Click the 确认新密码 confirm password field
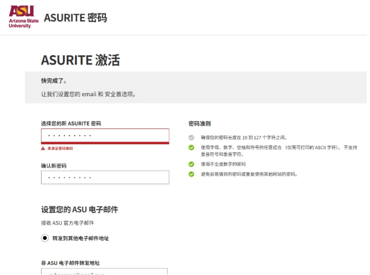The width and height of the screenshot is (370, 275). (105, 177)
